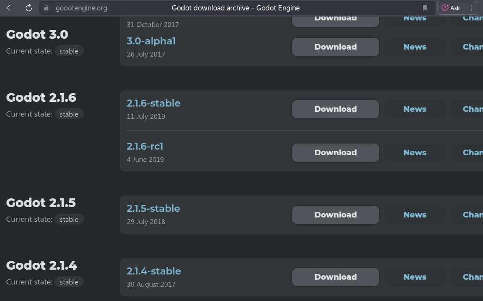Download the 3.0-alpha1 release
The width and height of the screenshot is (483, 301).
point(335,47)
